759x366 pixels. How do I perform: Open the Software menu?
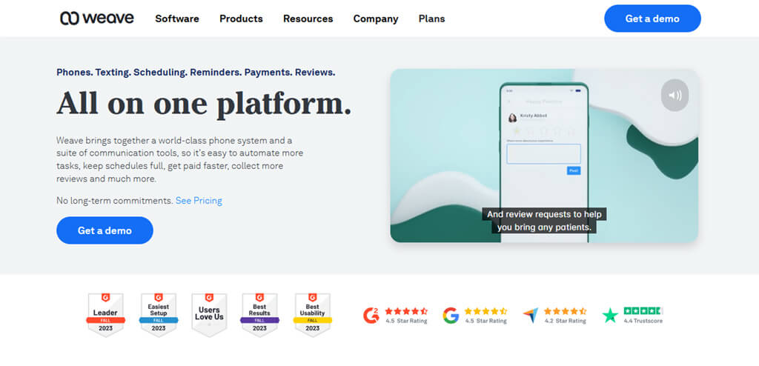pos(176,19)
